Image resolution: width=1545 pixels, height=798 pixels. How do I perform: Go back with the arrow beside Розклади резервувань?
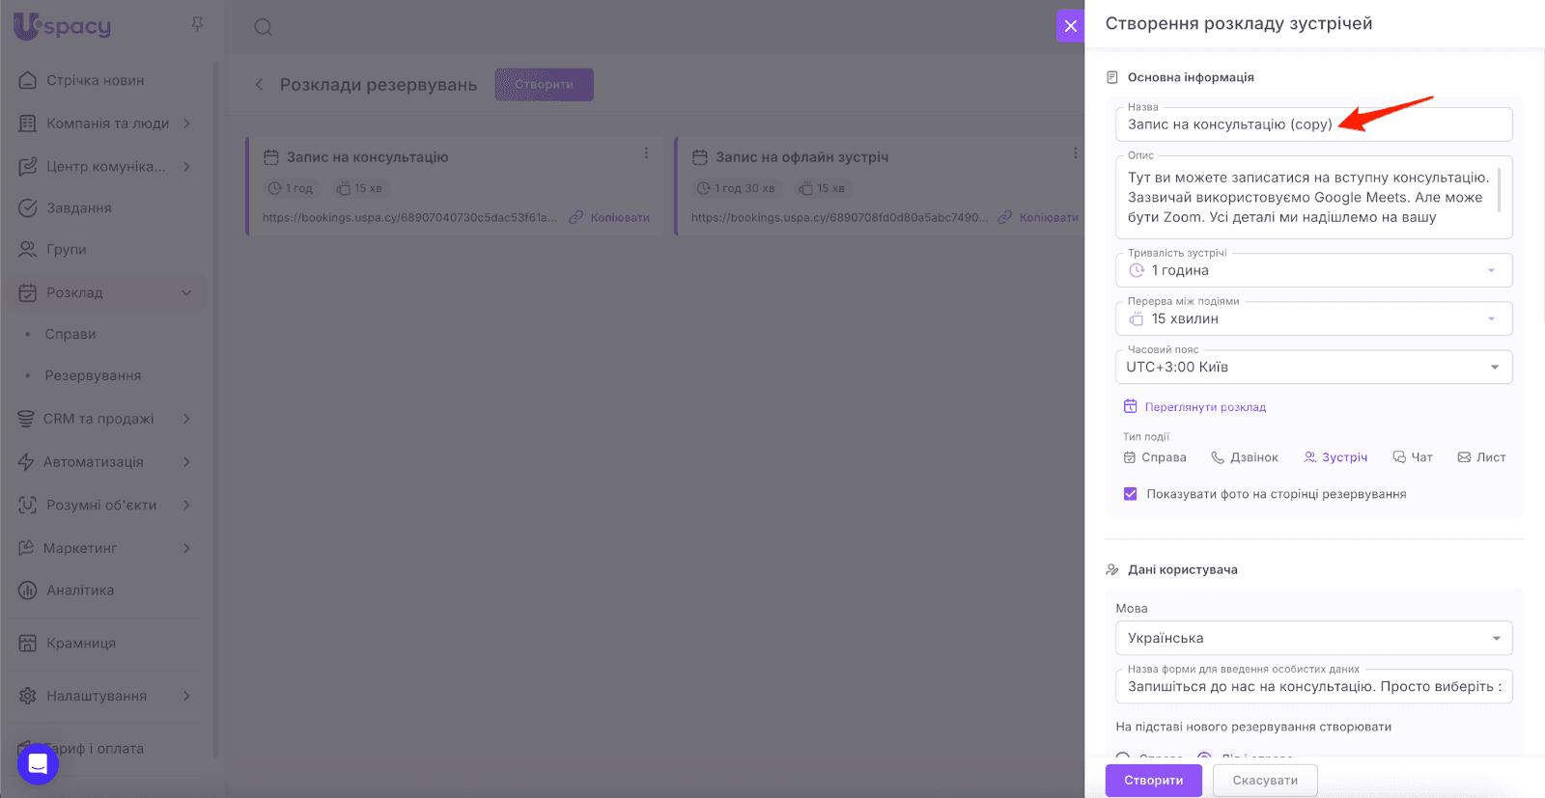click(x=259, y=85)
